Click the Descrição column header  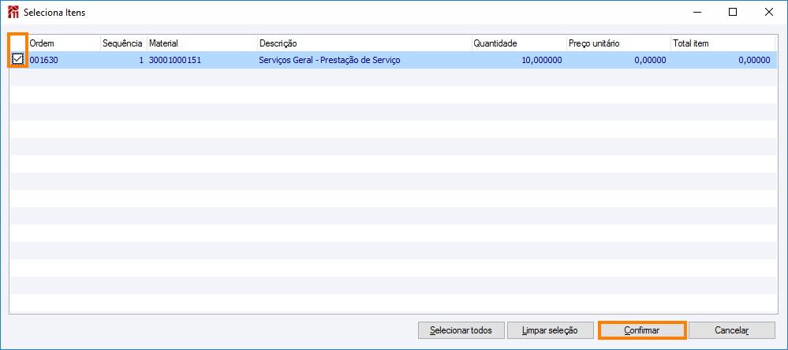[x=363, y=43]
